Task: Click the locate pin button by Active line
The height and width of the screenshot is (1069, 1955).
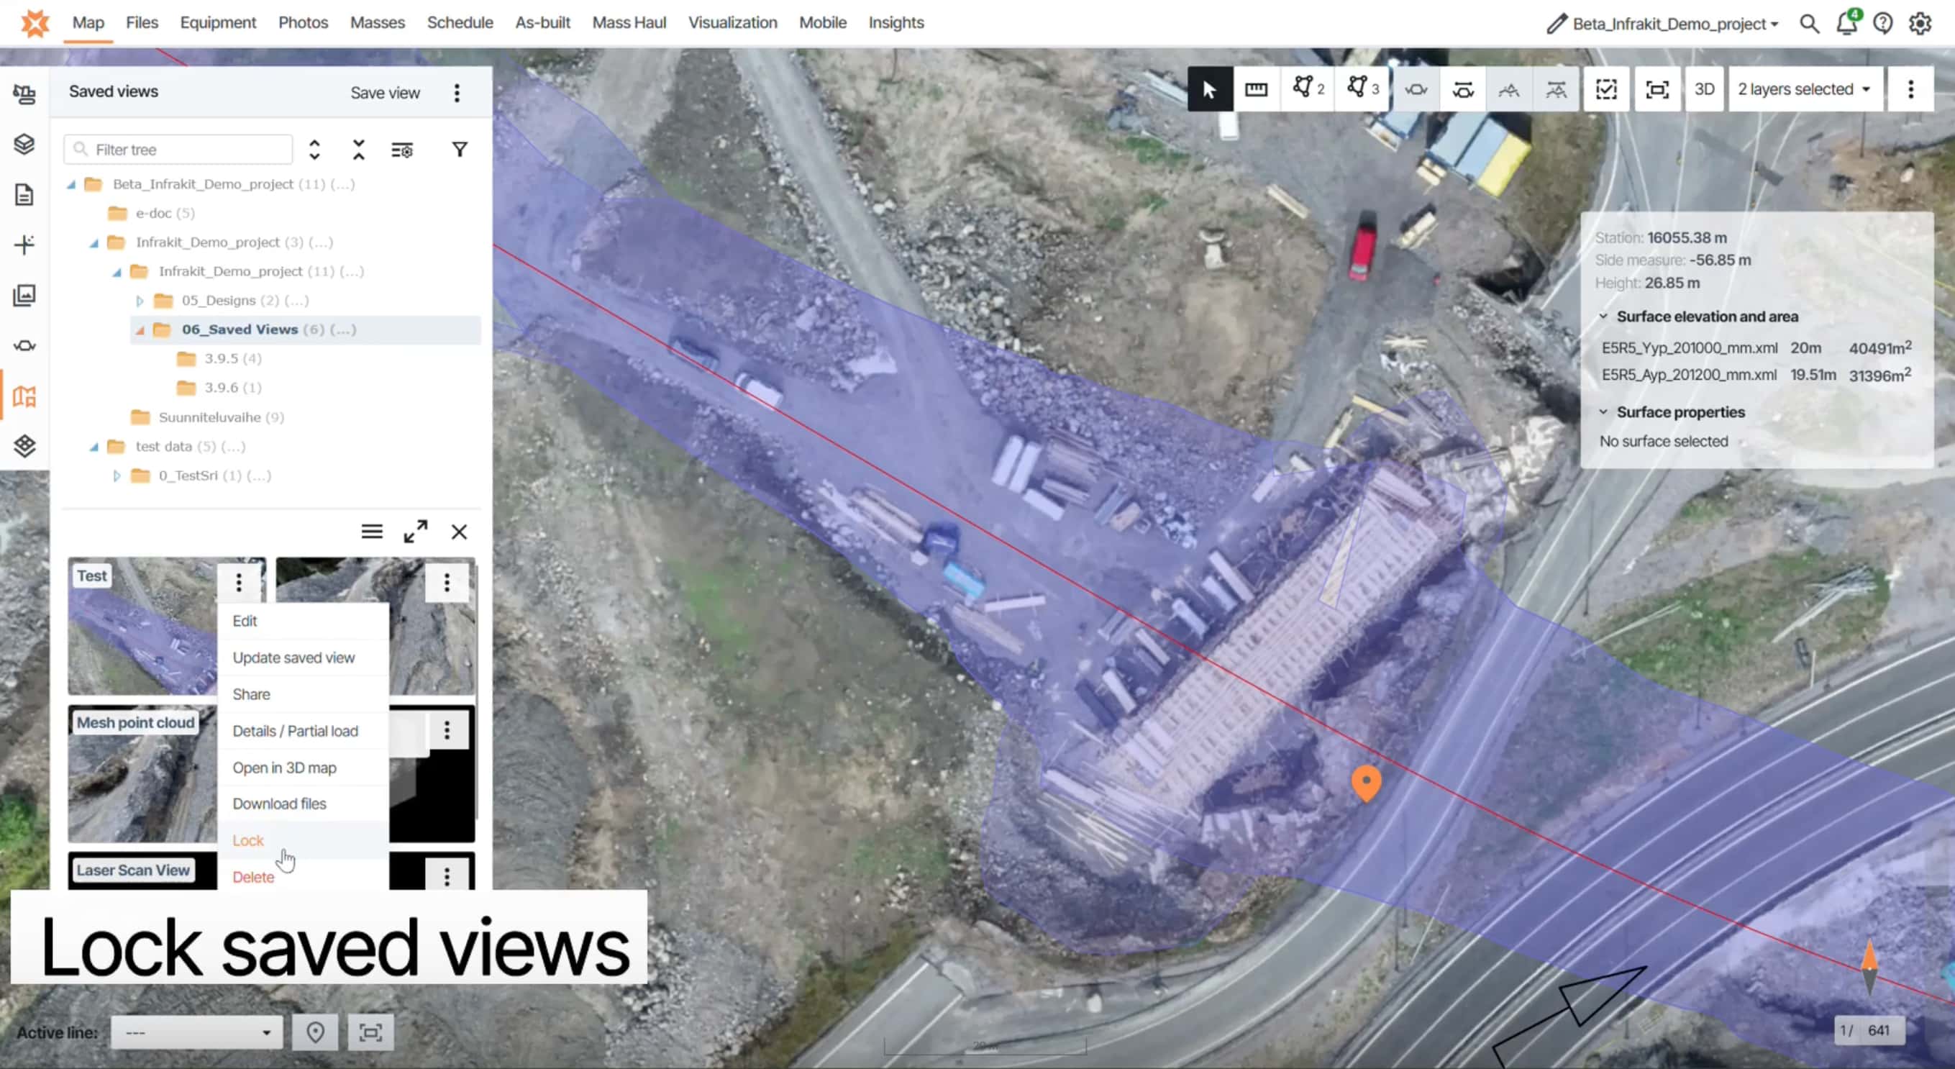Action: (315, 1032)
